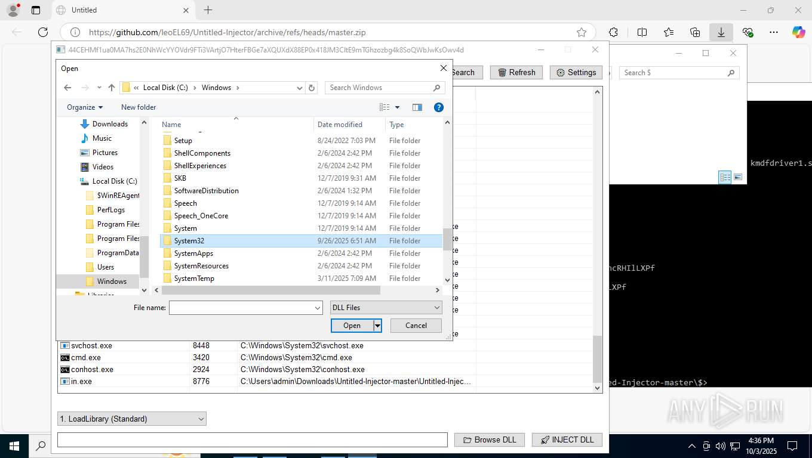Select the Speech folder
The image size is (812, 458).
click(x=301, y=203)
